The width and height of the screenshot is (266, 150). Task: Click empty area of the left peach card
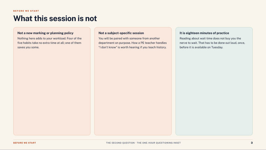(52, 92)
